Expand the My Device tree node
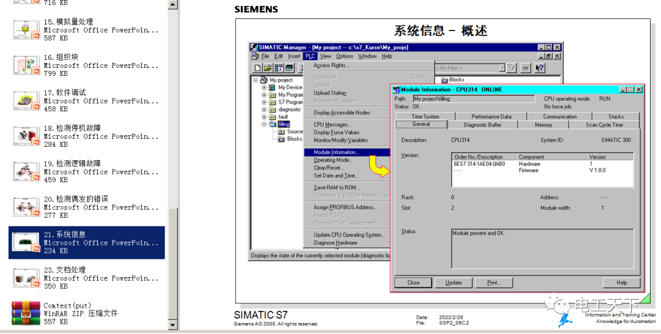The height and width of the screenshot is (334, 661). pyautogui.click(x=264, y=87)
